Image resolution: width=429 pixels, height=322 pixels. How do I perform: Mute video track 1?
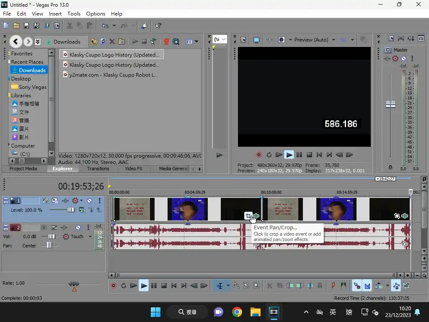(90, 201)
